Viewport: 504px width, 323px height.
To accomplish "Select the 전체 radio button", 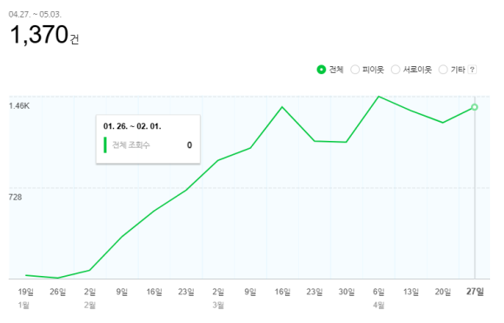I will [322, 70].
